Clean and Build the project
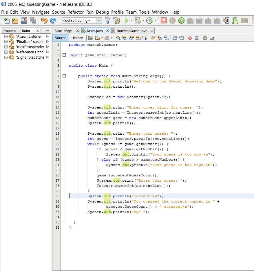254x271 pixels. point(117,21)
